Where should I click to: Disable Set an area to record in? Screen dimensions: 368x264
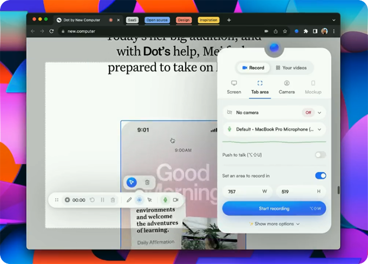320,175
